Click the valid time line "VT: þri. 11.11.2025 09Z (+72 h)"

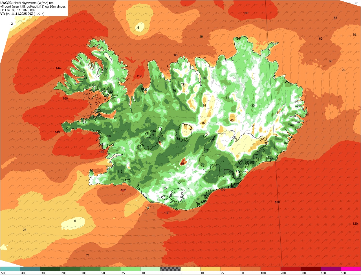[22, 13]
